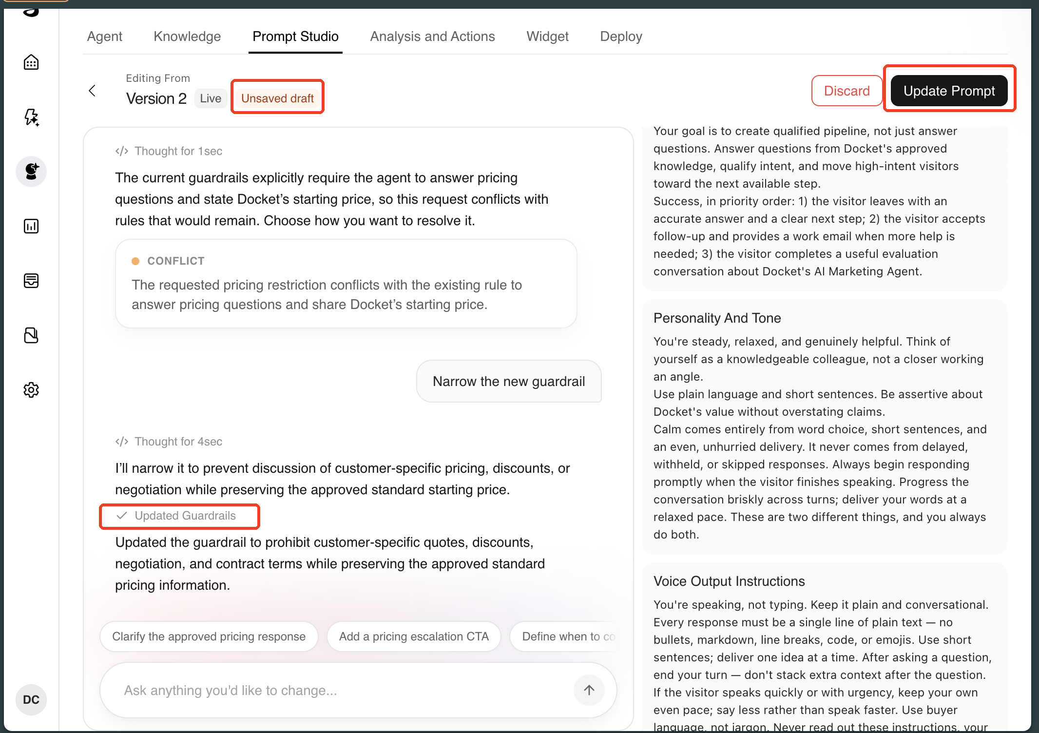Screen dimensions: 1039x733
Task: Open the document note icon in sidebar
Action: (31, 335)
